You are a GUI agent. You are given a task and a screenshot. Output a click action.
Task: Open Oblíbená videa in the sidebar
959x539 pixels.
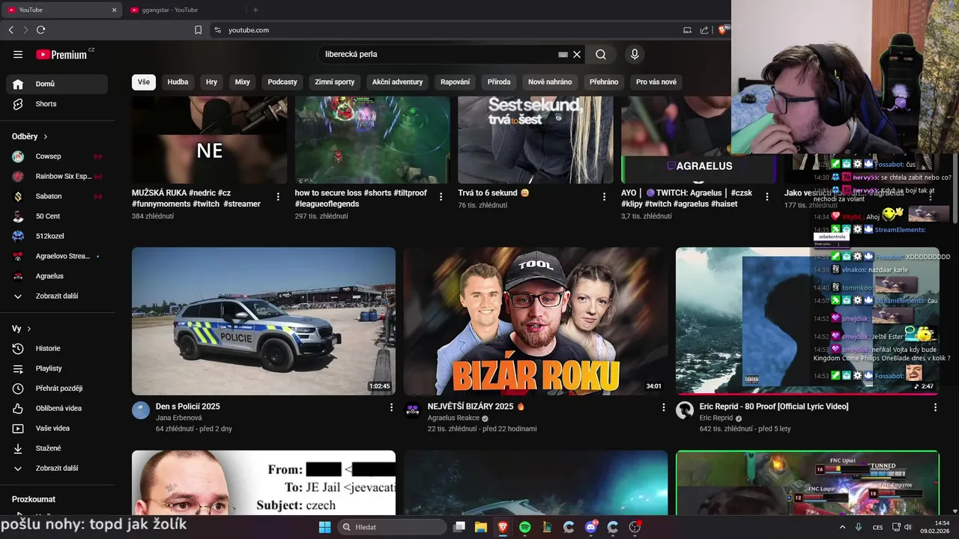pos(57,408)
